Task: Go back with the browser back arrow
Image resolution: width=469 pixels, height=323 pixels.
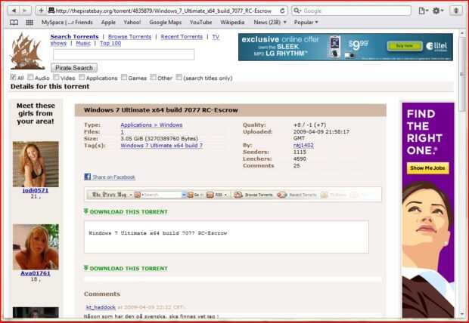Action: click(x=14, y=11)
